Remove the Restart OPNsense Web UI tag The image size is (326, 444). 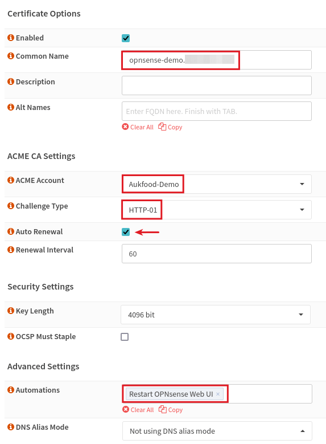pyautogui.click(x=218, y=394)
